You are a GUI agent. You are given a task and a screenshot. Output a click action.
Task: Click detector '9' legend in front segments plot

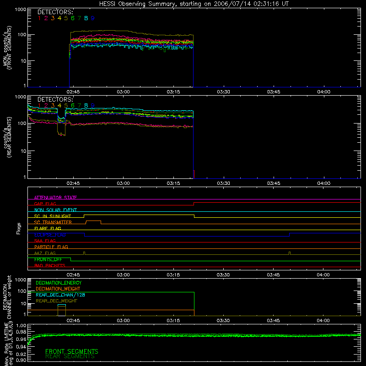93,18
